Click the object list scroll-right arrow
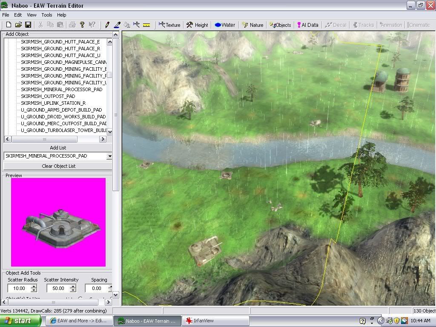The height and width of the screenshot is (327, 436). point(103,139)
